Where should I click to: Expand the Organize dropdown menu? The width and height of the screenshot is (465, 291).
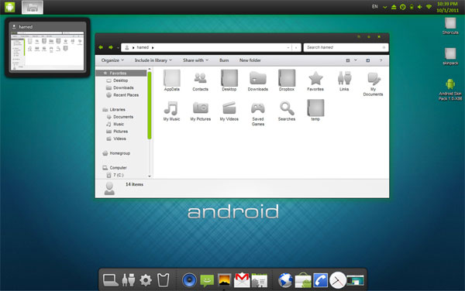coord(112,60)
